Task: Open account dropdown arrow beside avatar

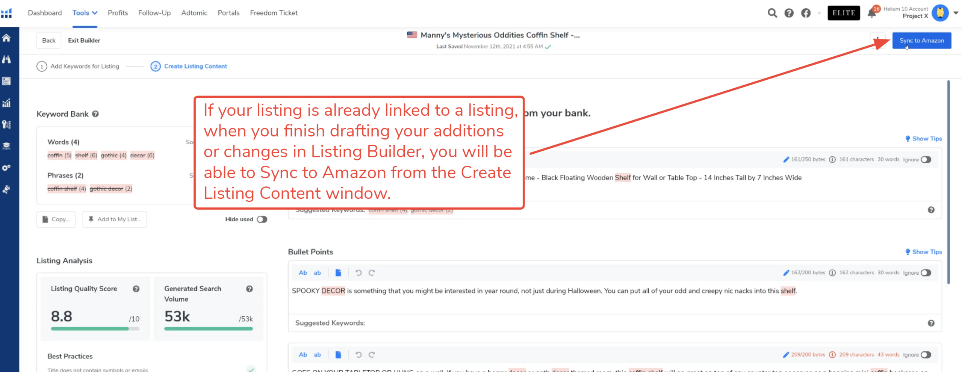Action: coord(956,13)
